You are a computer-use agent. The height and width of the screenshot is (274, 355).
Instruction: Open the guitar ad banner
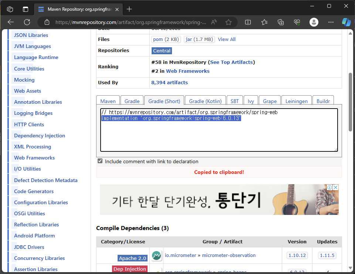tap(219, 199)
